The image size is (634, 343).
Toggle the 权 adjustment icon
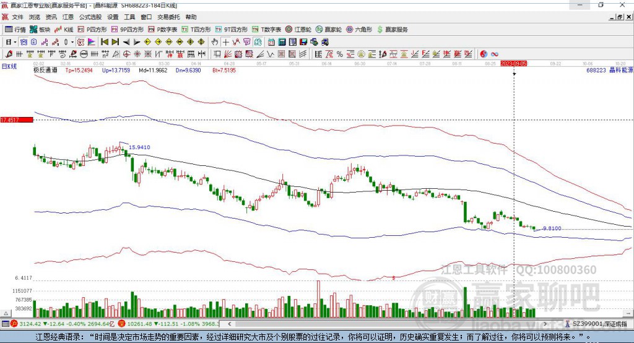(x=80, y=42)
